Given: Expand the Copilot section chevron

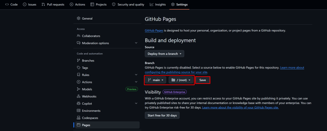Looking at the screenshot, I should click(x=136, y=103).
